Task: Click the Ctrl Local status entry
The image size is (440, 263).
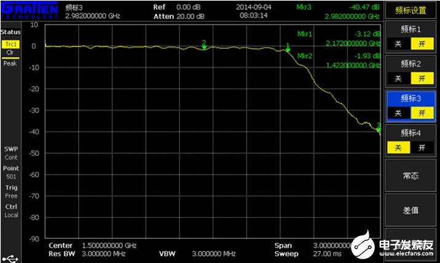Action: point(11,211)
